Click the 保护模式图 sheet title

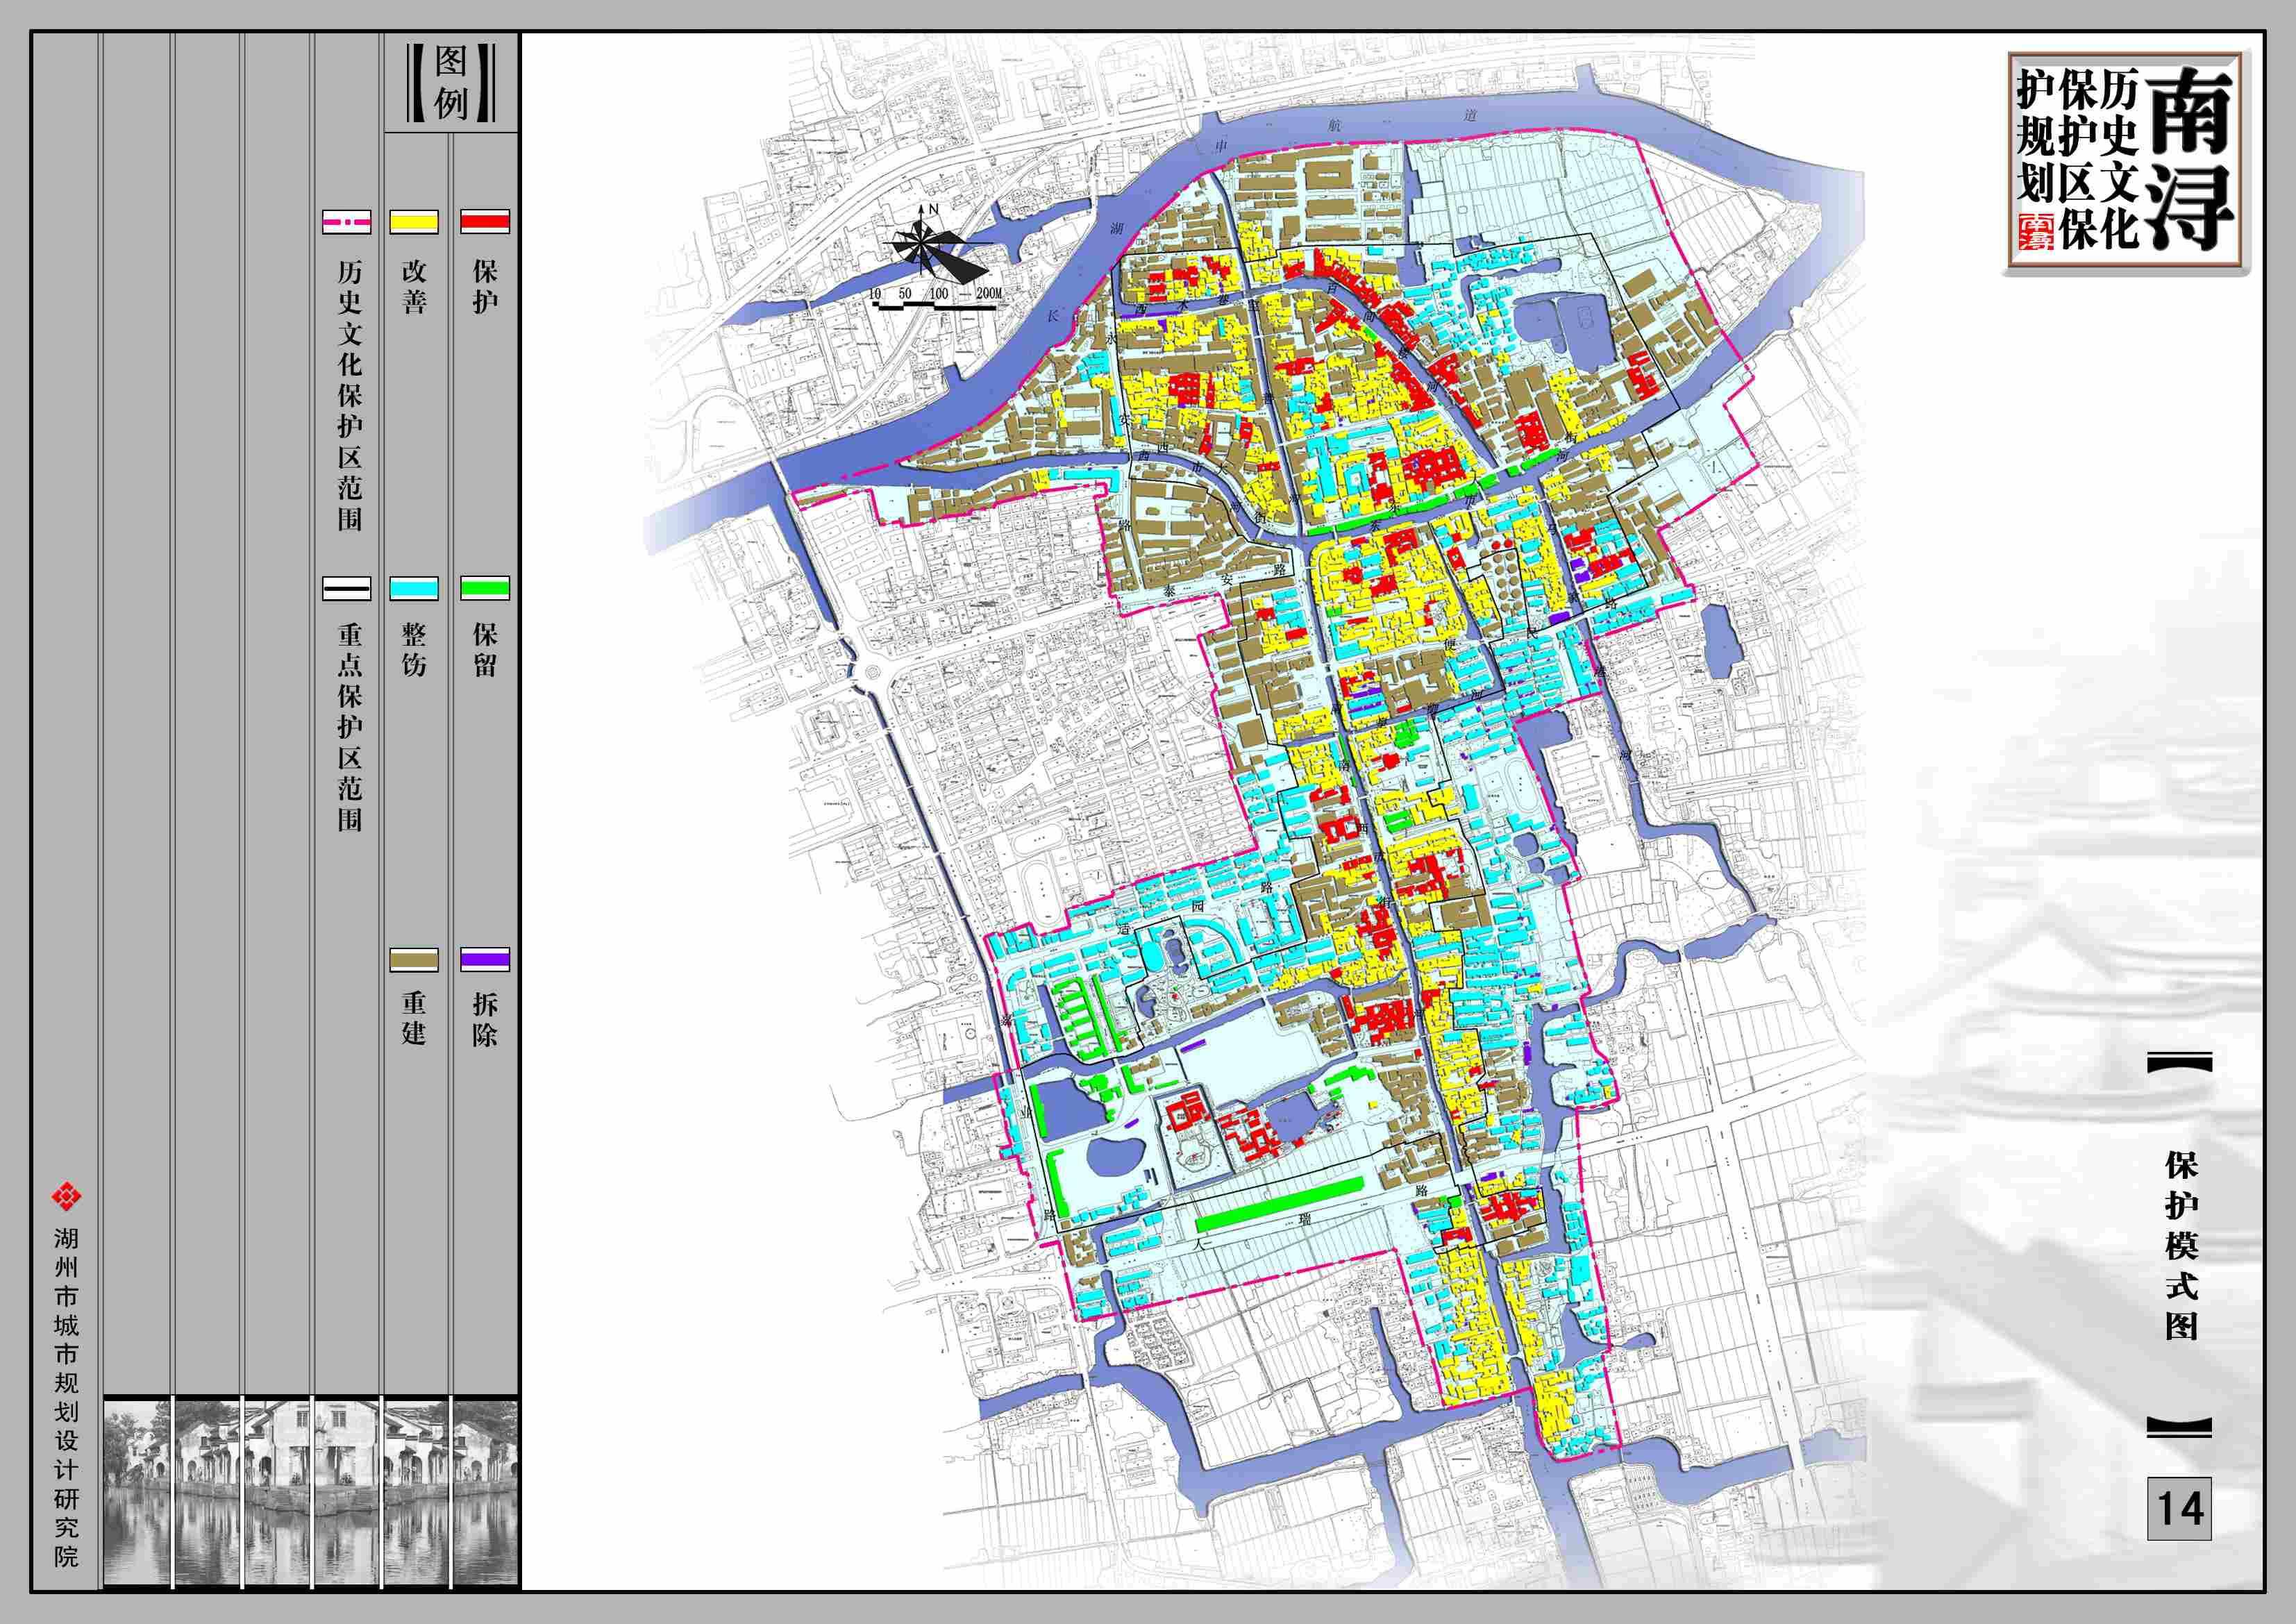point(2181,1245)
